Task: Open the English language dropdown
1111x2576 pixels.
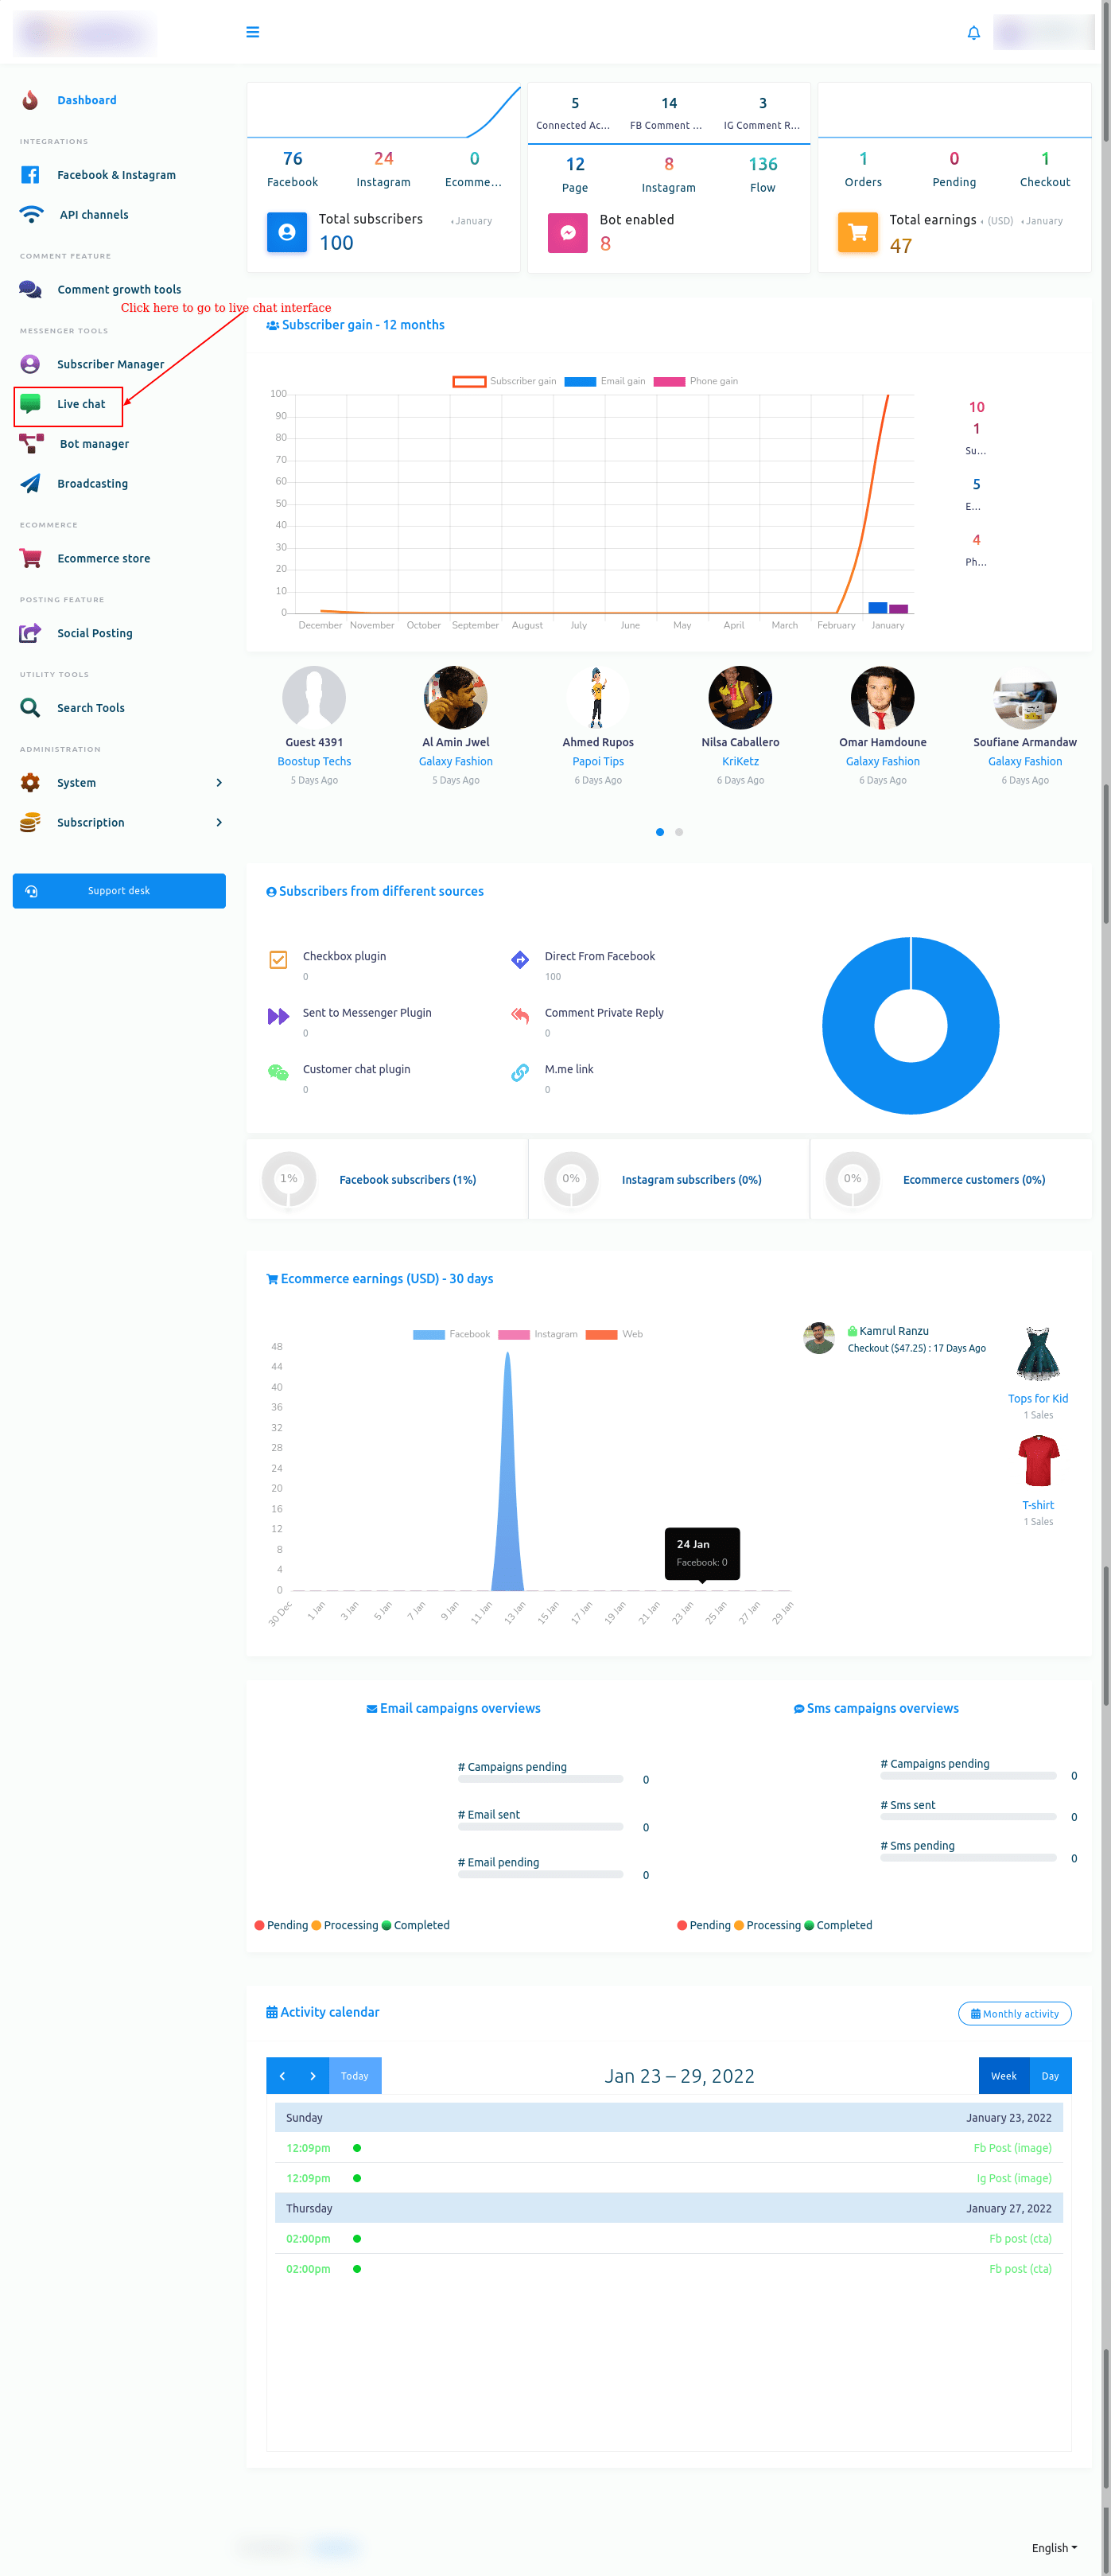Action: click(1054, 2547)
